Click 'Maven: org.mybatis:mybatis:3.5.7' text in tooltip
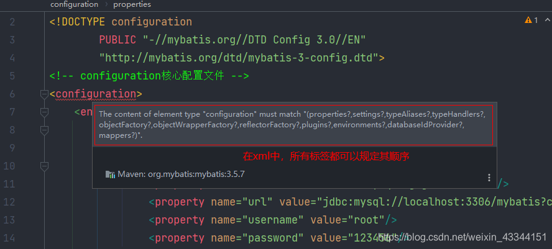The image size is (552, 249). (181, 174)
